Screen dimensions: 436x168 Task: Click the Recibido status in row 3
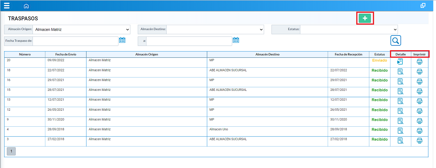[x=380, y=139]
